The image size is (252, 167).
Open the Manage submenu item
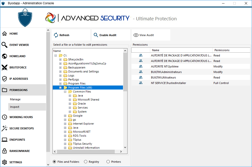pyautogui.click(x=15, y=99)
